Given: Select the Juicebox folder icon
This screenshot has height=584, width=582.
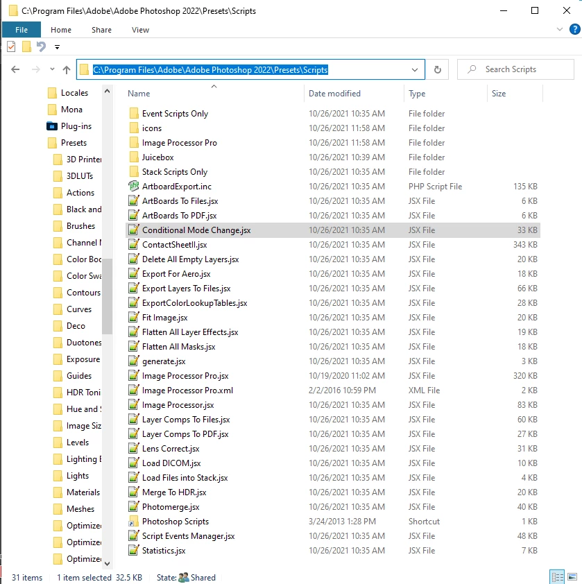Looking at the screenshot, I should (134, 157).
